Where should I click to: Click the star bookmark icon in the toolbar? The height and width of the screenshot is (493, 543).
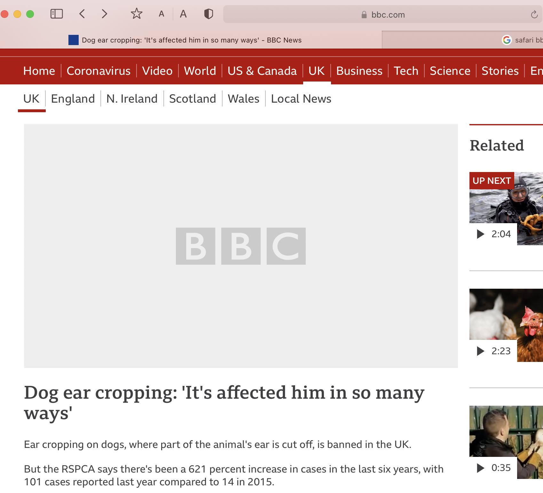(137, 14)
